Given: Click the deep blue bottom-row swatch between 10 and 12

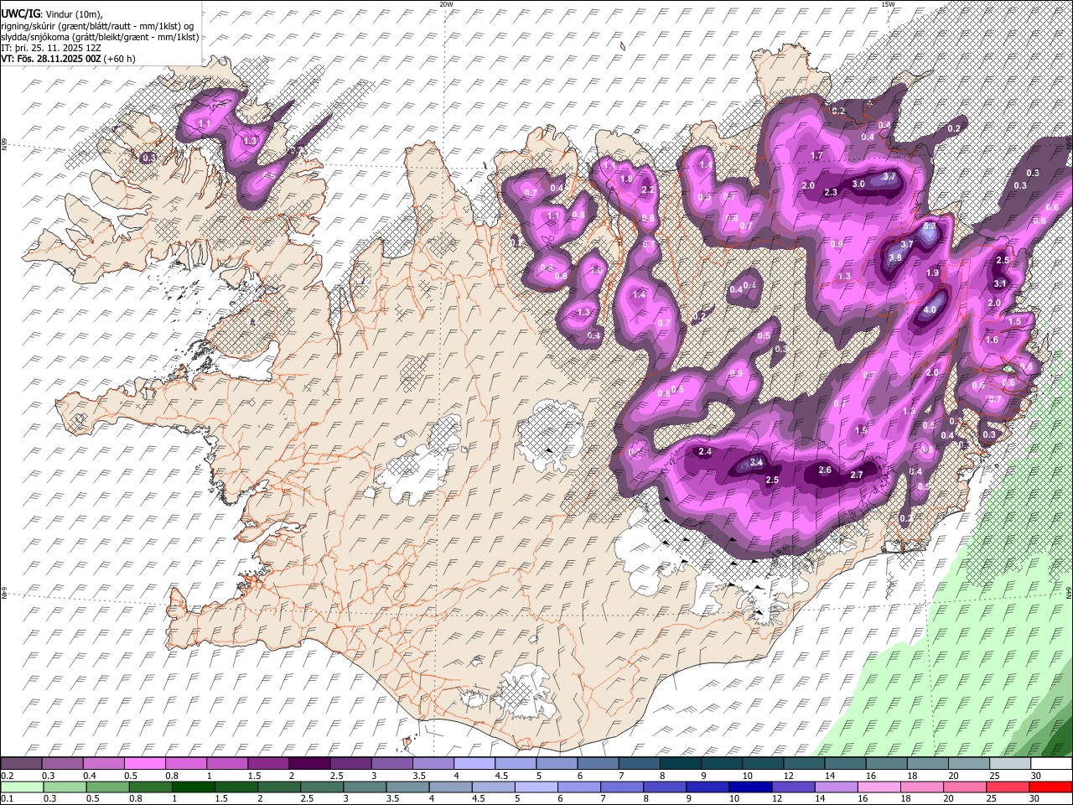Looking at the screenshot, I should (x=751, y=787).
